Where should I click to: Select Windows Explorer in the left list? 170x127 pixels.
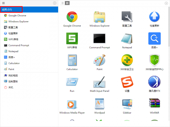tap(29, 21)
